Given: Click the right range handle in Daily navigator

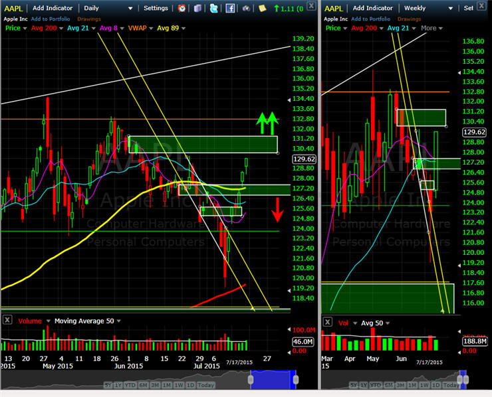Looking at the screenshot, I should point(296,380).
